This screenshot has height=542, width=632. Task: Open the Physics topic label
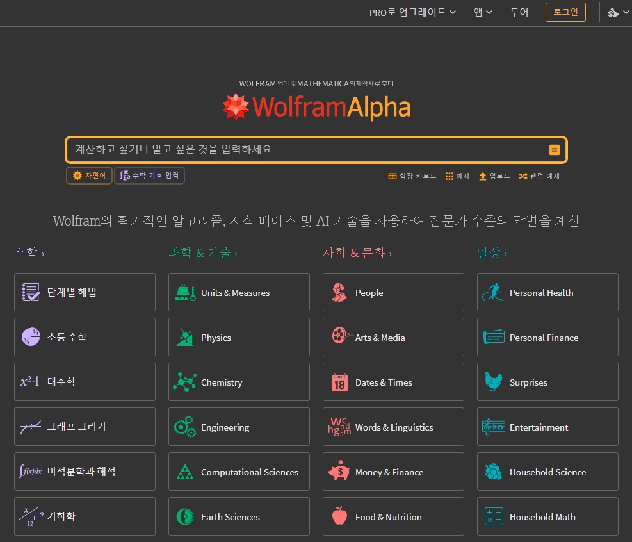(216, 338)
